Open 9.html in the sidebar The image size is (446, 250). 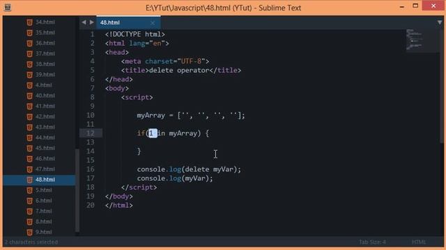click(43, 232)
